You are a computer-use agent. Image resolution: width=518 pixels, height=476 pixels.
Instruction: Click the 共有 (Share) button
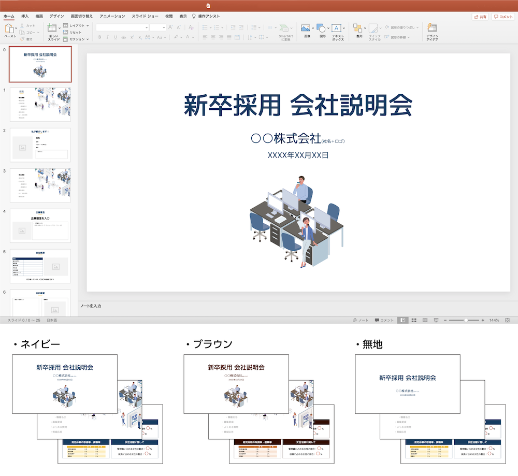click(x=480, y=17)
